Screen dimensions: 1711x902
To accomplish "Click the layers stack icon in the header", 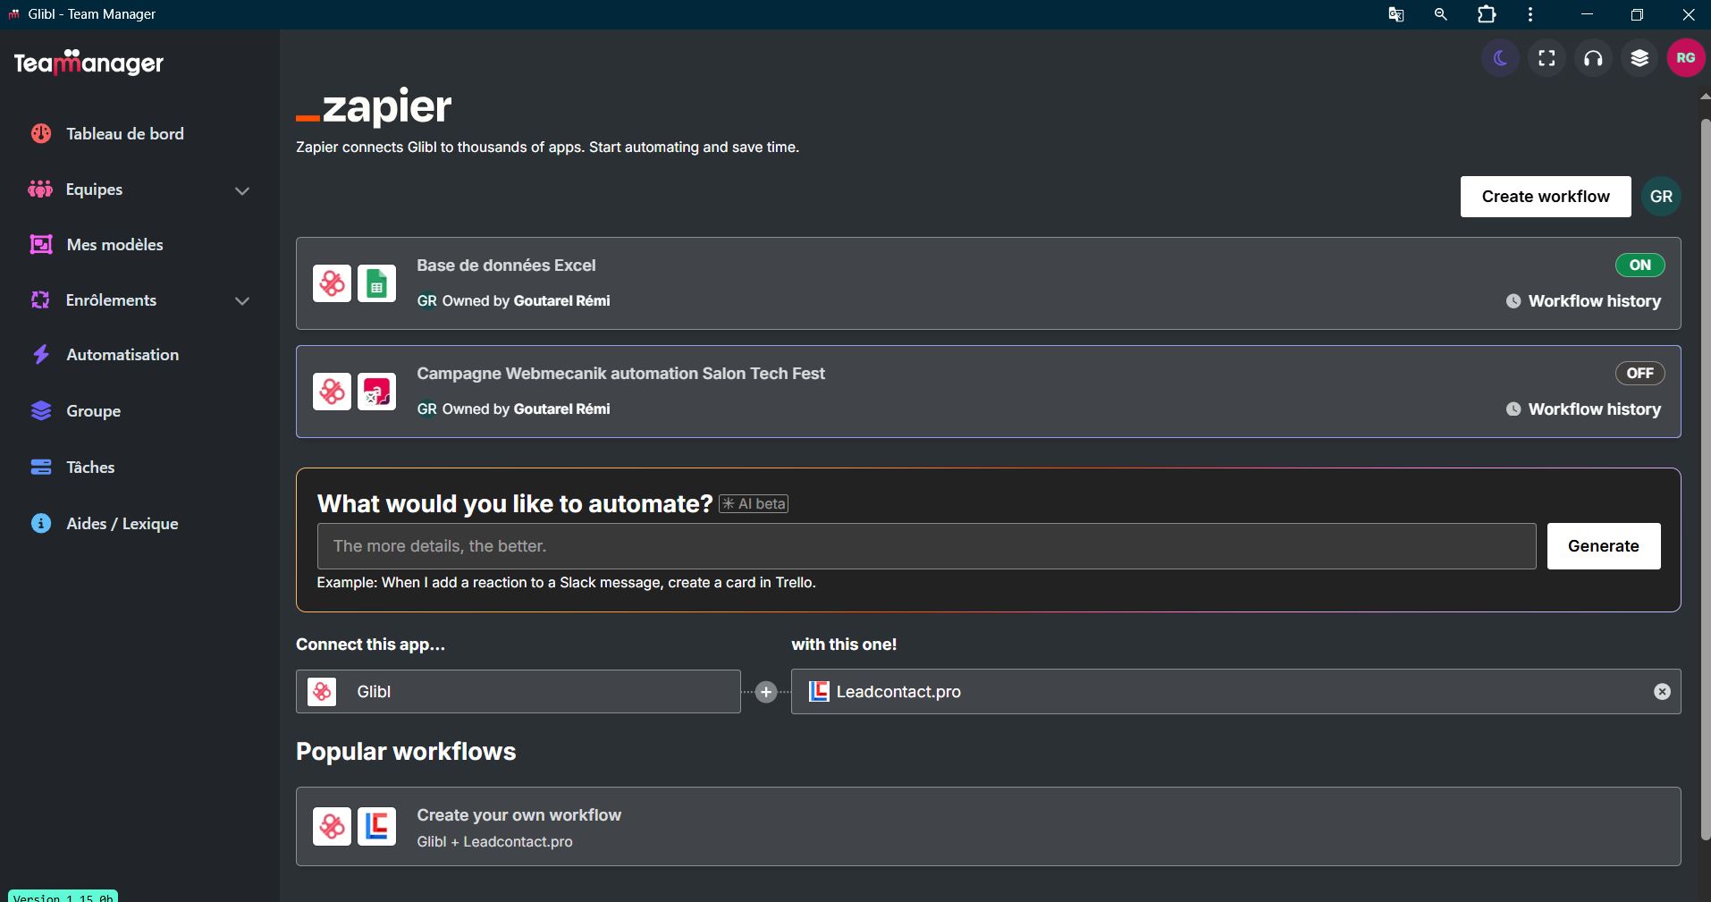I will pos(1639,59).
